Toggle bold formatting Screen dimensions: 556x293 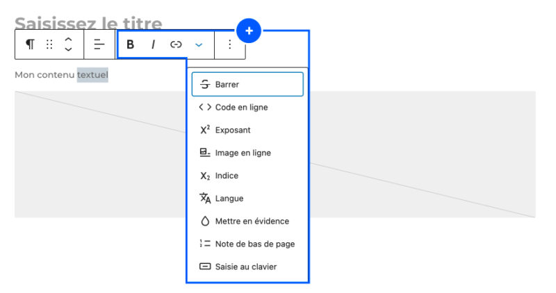[x=130, y=44]
